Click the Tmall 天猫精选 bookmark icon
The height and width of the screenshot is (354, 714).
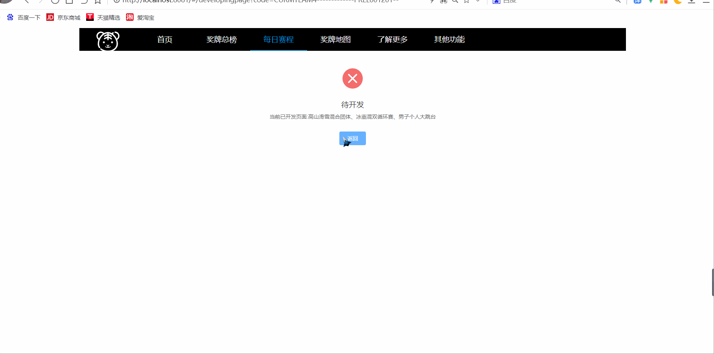click(x=90, y=17)
